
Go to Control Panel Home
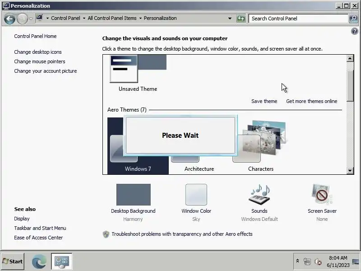point(35,36)
